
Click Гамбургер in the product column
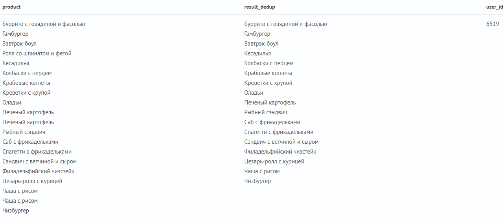pyautogui.click(x=15, y=34)
